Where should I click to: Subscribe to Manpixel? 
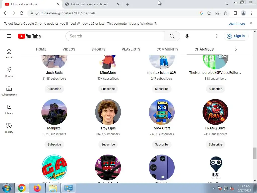point(54,144)
